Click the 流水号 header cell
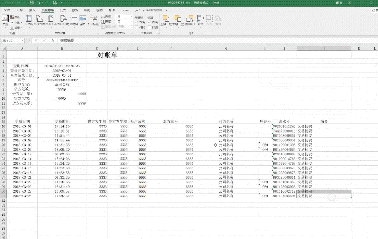378x239 pixels. pyautogui.click(x=284, y=121)
